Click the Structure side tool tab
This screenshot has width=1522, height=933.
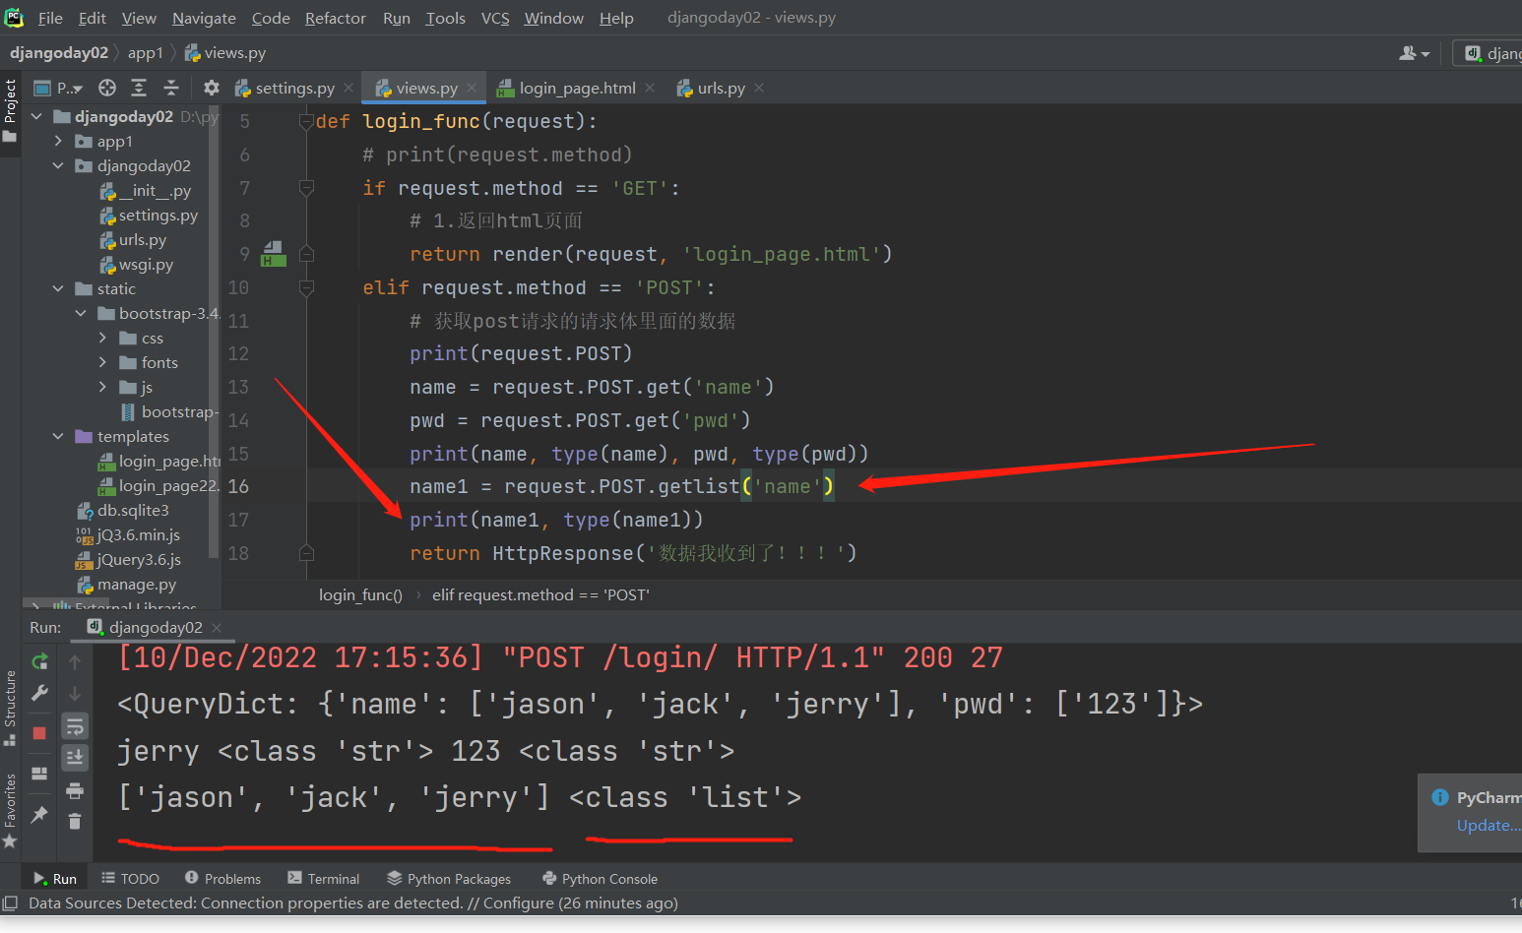(10, 709)
